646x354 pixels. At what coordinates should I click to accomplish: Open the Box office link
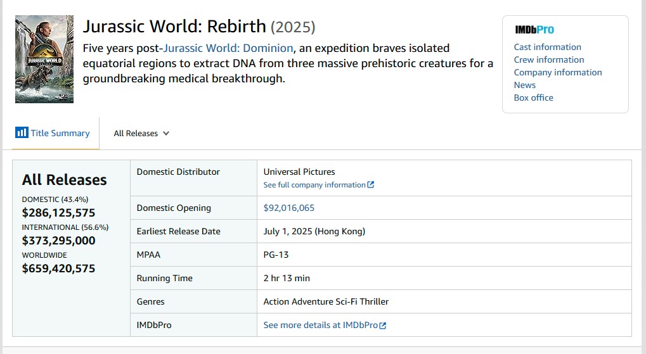tap(533, 98)
